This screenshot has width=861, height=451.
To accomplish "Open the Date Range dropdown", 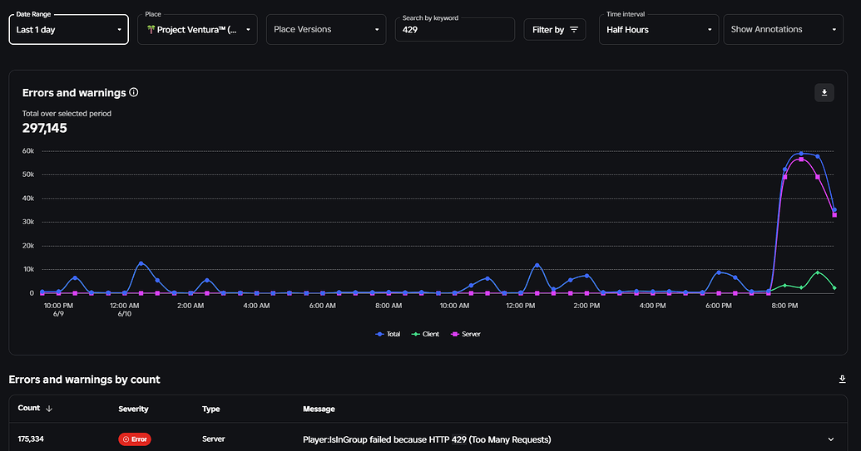I will [69, 30].
